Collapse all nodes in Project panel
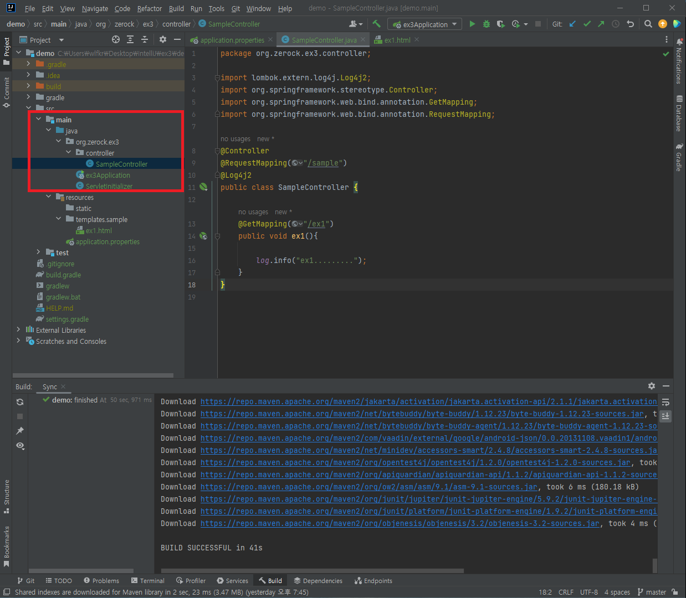This screenshot has width=686, height=598. pyautogui.click(x=144, y=39)
